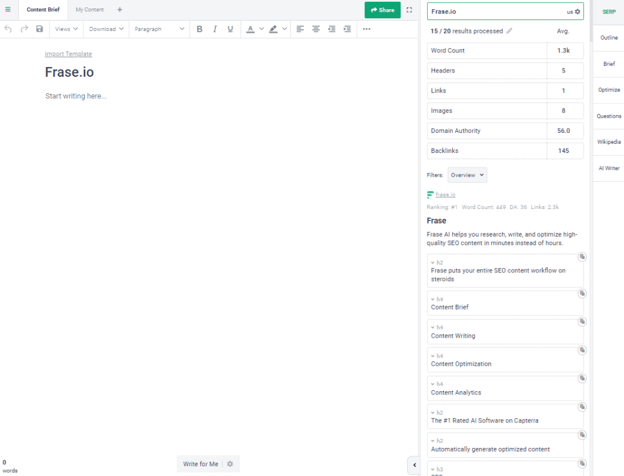Screen dimensions: 624x476
Task: Select the SERP side tab
Action: click(609, 12)
